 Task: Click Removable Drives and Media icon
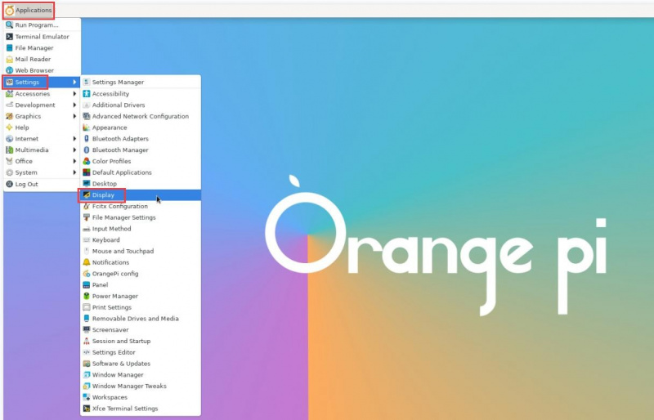click(87, 319)
